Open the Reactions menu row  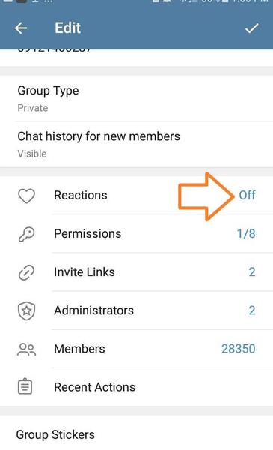point(136,196)
